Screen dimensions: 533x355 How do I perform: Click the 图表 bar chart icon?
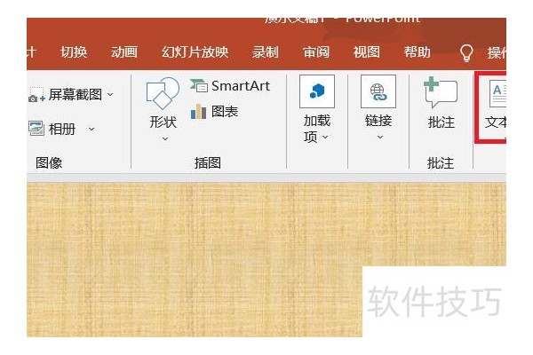[x=198, y=112]
